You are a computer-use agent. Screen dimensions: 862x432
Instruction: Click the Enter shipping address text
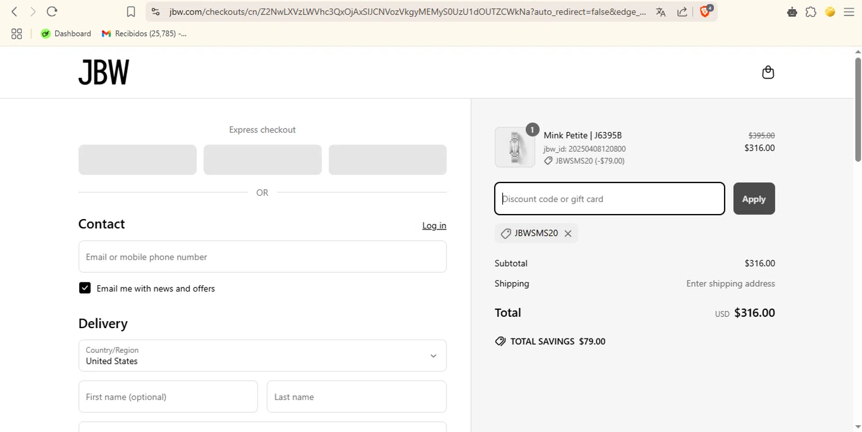(x=730, y=283)
